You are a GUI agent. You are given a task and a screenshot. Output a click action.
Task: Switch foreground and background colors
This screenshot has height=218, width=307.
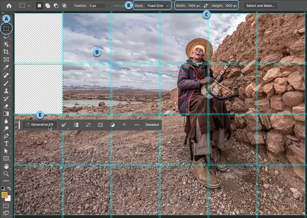[x=9, y=188]
